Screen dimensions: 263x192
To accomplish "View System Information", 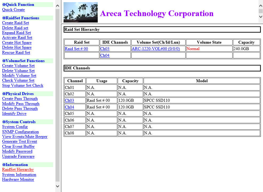I will (19, 175).
